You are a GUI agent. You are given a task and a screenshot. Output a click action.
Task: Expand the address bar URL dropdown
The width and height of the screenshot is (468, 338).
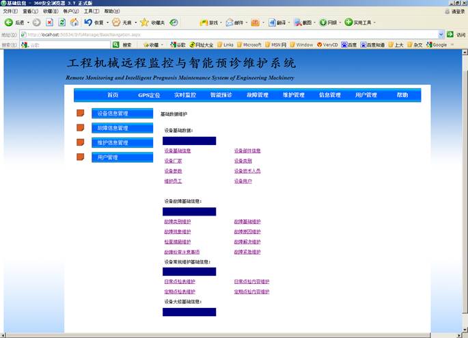click(x=441, y=34)
